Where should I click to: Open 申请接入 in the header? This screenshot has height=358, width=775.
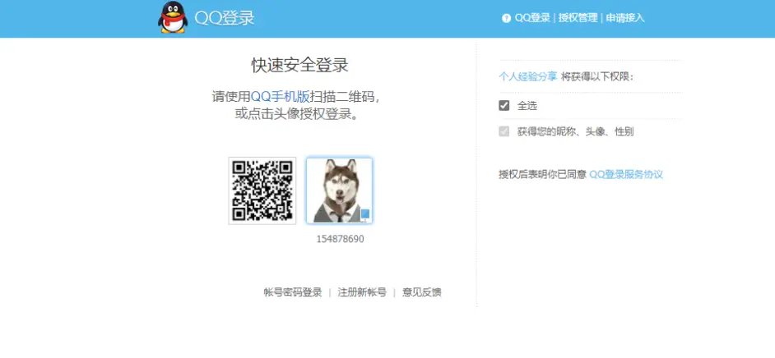click(625, 18)
